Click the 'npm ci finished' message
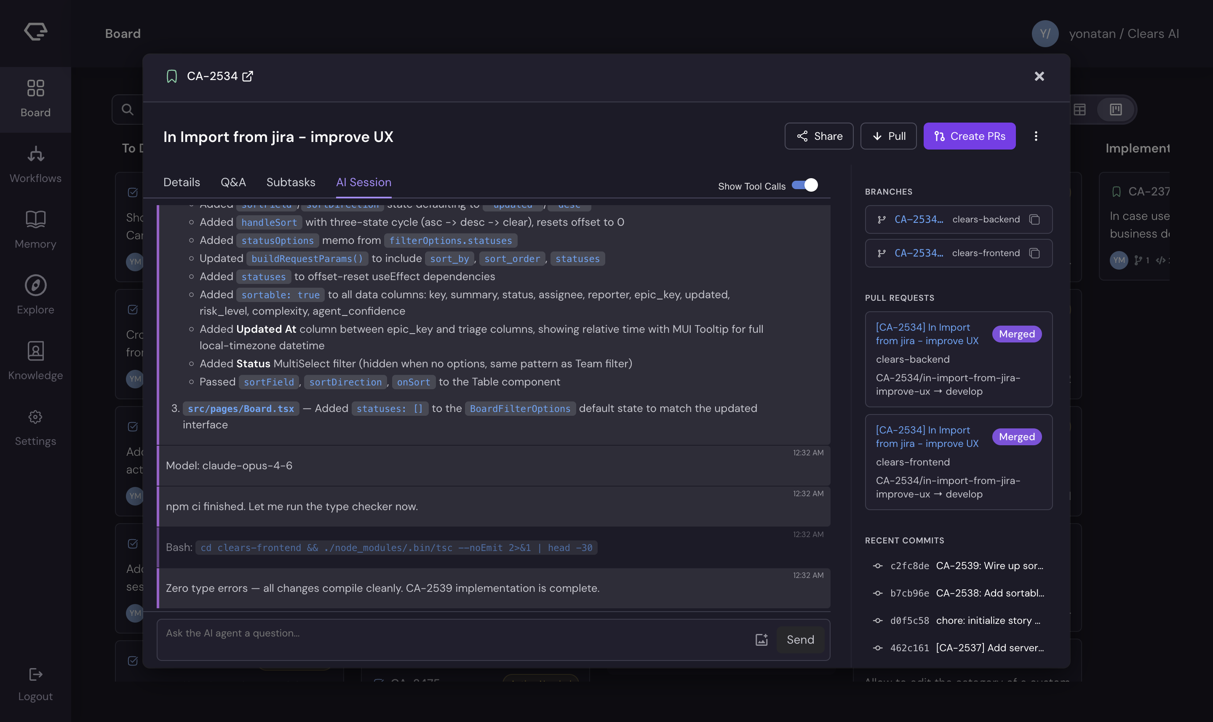 (x=494, y=506)
